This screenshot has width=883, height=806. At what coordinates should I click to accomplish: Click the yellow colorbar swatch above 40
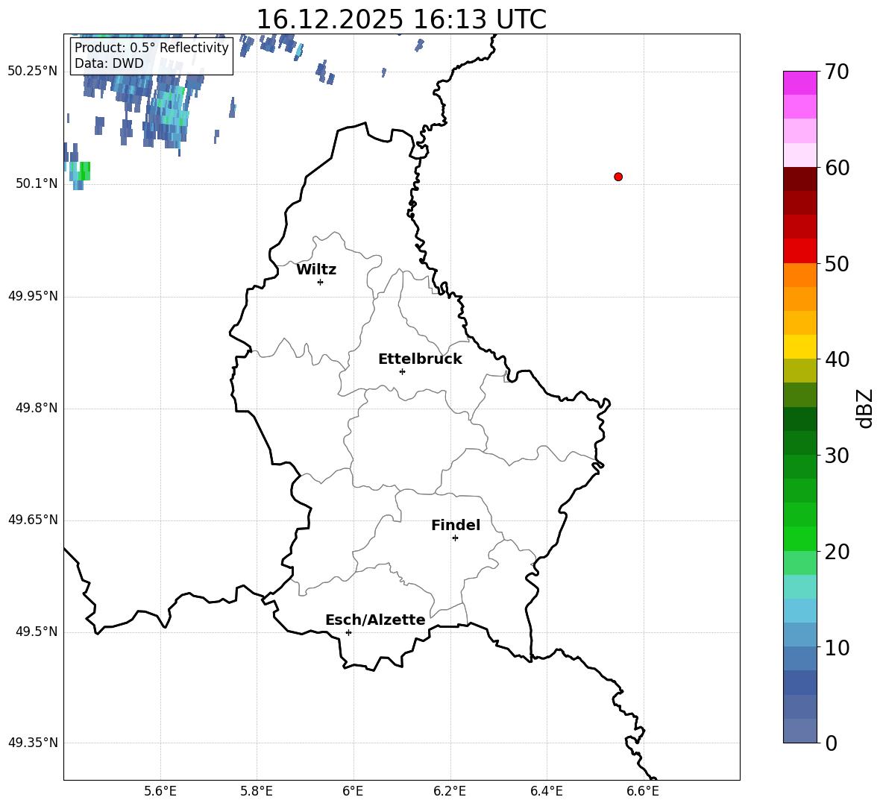pos(800,347)
